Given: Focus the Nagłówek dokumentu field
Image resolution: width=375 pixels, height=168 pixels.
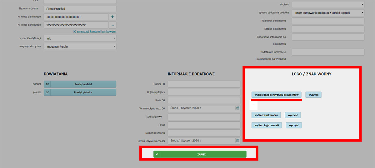Looking at the screenshot, I should pos(328,21).
